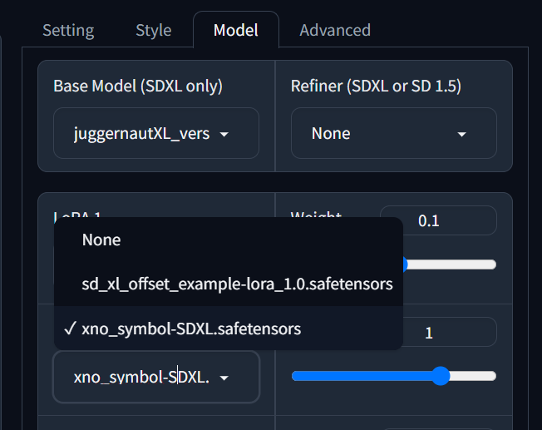Click the juggernautXL base model field

141,133
